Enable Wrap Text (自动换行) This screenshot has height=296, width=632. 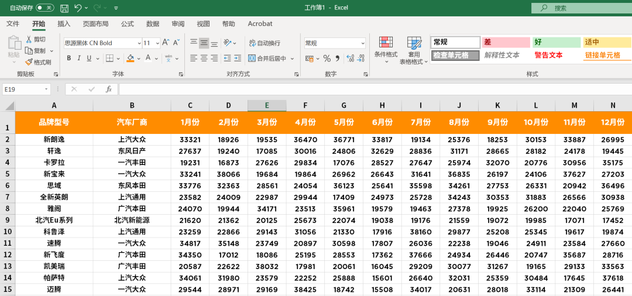point(265,43)
